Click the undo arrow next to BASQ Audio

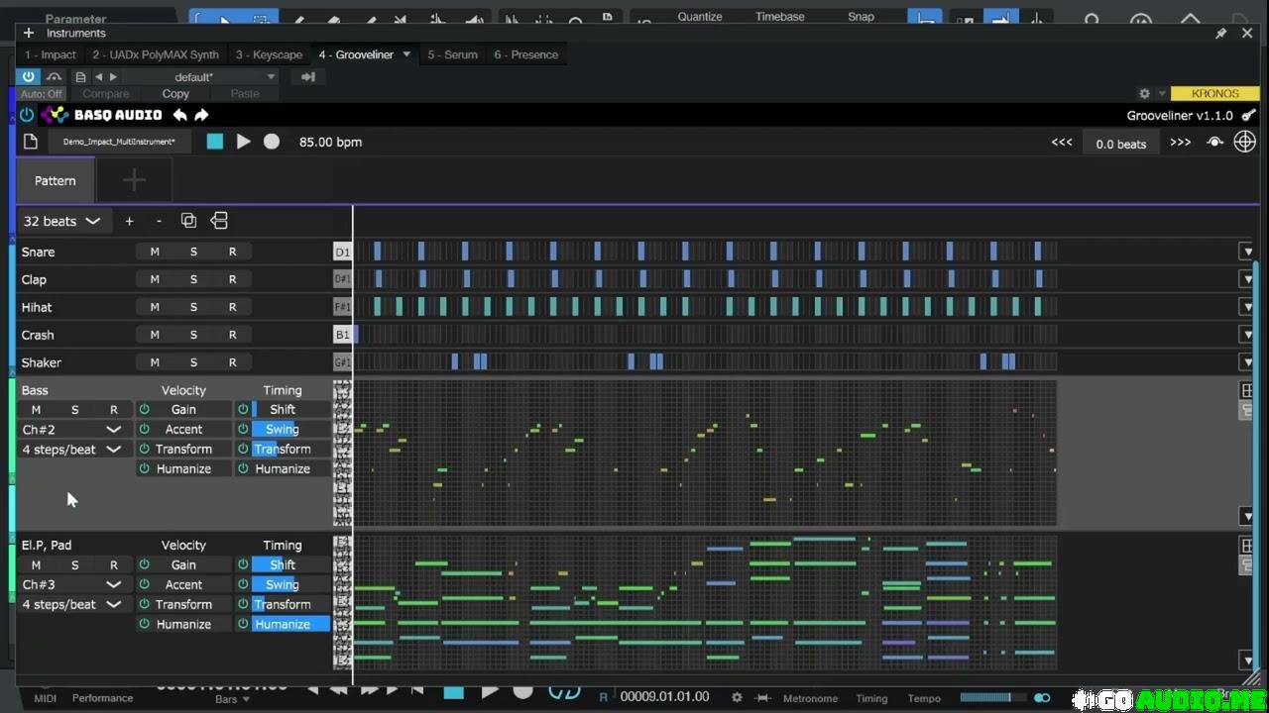point(179,115)
